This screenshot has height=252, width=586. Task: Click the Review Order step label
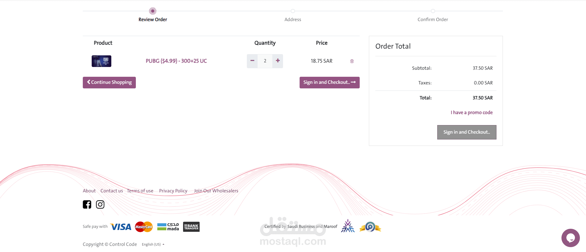coord(153,20)
